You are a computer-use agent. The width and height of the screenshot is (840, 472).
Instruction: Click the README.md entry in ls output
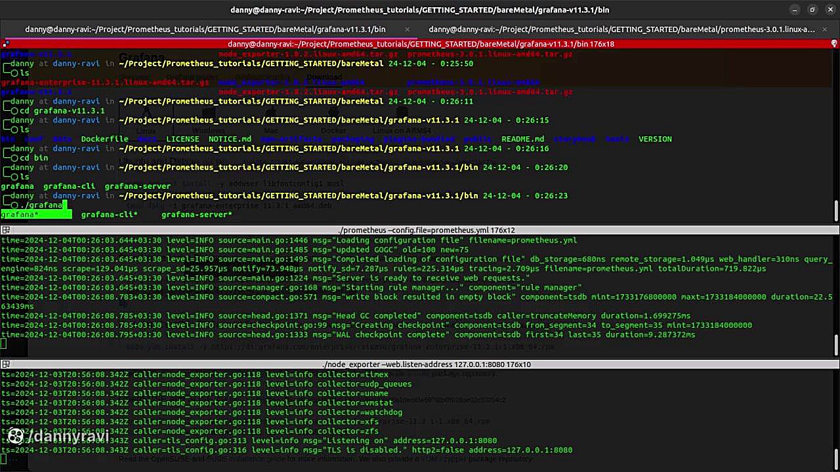(522, 139)
